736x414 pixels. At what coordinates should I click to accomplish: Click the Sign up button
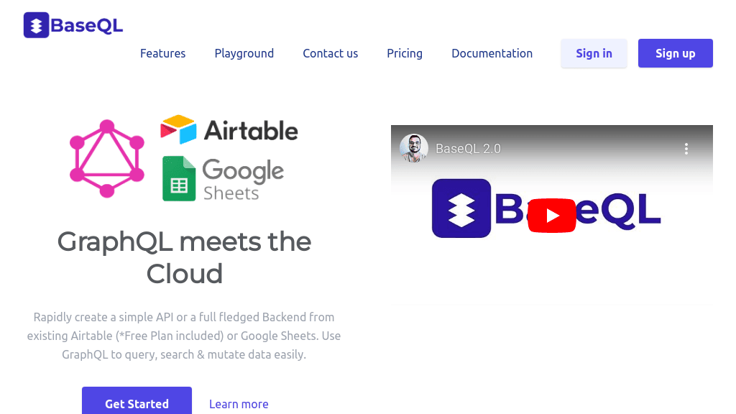pos(675,53)
